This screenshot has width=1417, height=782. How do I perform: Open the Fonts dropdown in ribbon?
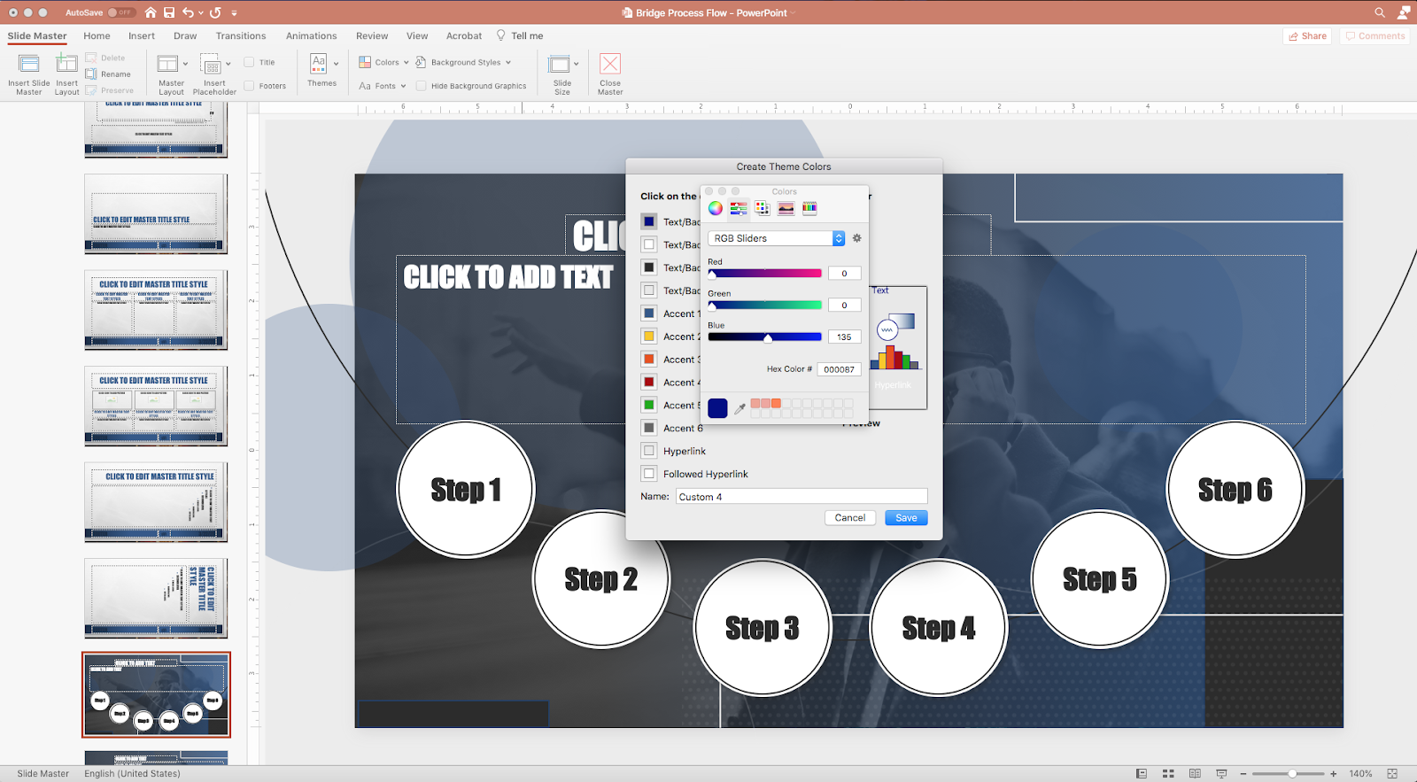(382, 86)
